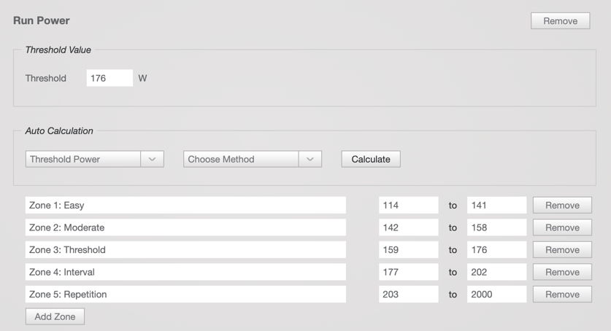Remove Zone 2: Moderate
This screenshot has height=331, width=611.
click(562, 227)
